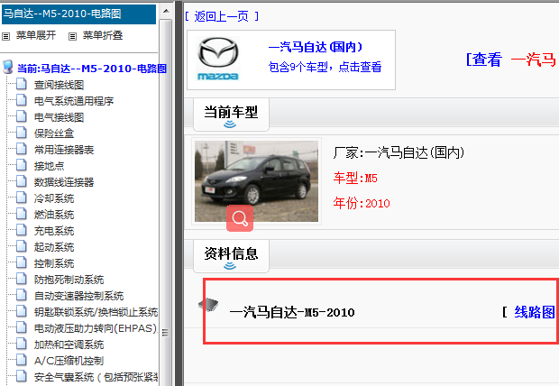Select the 当前车型 tab
Viewport: 559px width, 386px height.
(x=231, y=115)
